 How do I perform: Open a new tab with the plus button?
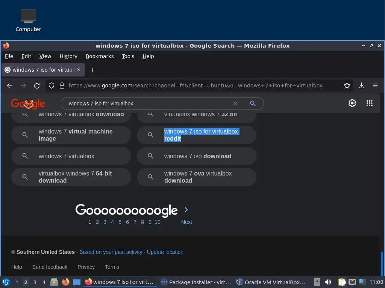coord(92,70)
